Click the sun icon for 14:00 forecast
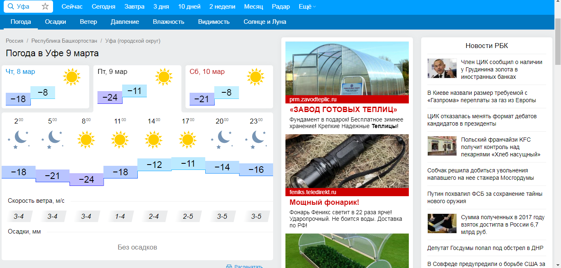Screen dimensions: 561x268 [x=154, y=139]
